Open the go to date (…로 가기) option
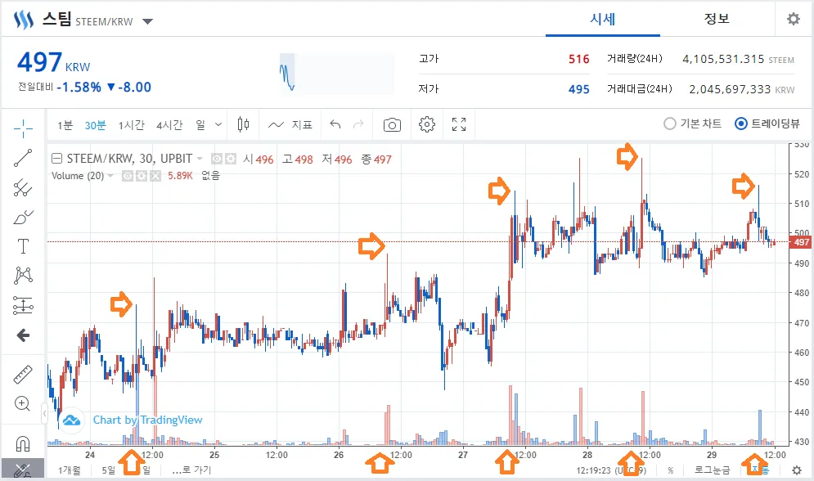This screenshot has width=814, height=481. click(191, 470)
